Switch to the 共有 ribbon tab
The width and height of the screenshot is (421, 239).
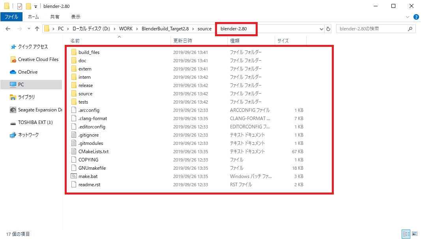(x=54, y=17)
